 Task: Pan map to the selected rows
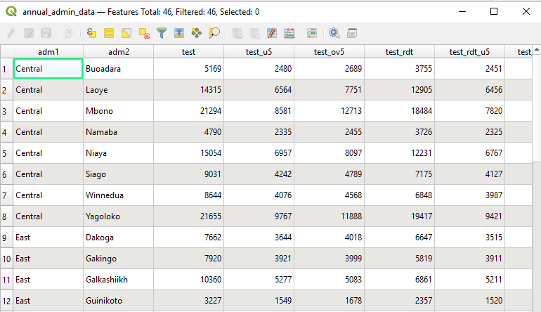[x=197, y=33]
